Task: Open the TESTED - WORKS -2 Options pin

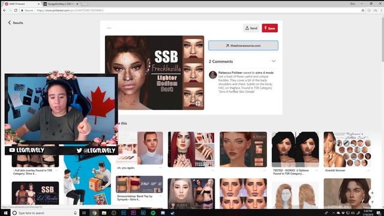Action: click(295, 149)
